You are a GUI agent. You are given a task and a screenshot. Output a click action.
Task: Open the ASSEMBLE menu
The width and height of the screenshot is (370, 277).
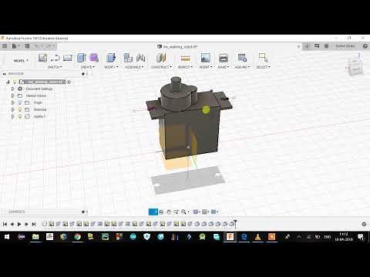[x=134, y=67]
